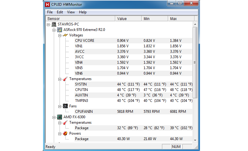This screenshot has width=248, height=151.
Task: Select the ASRock 970 Extreme3 R2.0 label
Action: click(x=84, y=30)
